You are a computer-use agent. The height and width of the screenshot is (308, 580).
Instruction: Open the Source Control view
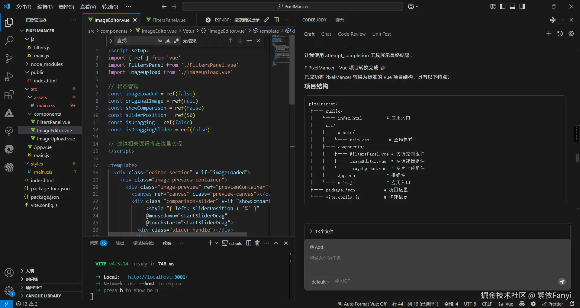(9, 59)
